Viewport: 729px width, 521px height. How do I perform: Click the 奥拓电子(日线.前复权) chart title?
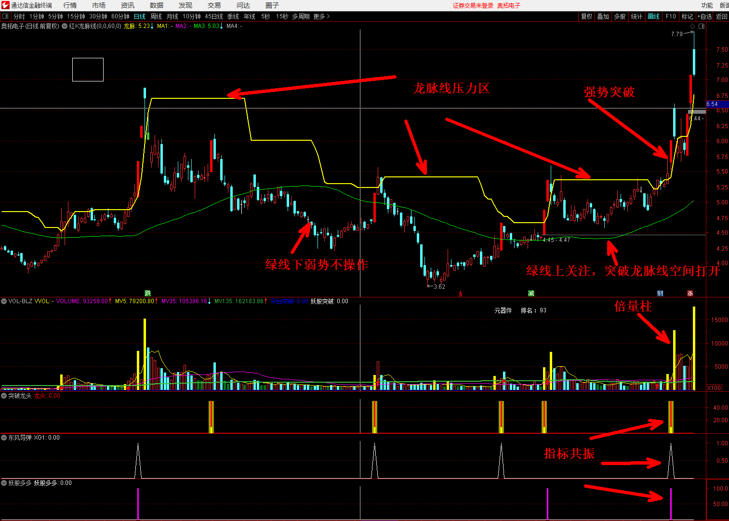(30, 26)
